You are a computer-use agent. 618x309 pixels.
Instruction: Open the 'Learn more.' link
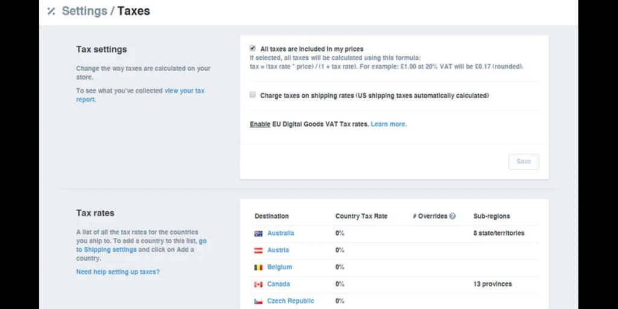pos(389,124)
